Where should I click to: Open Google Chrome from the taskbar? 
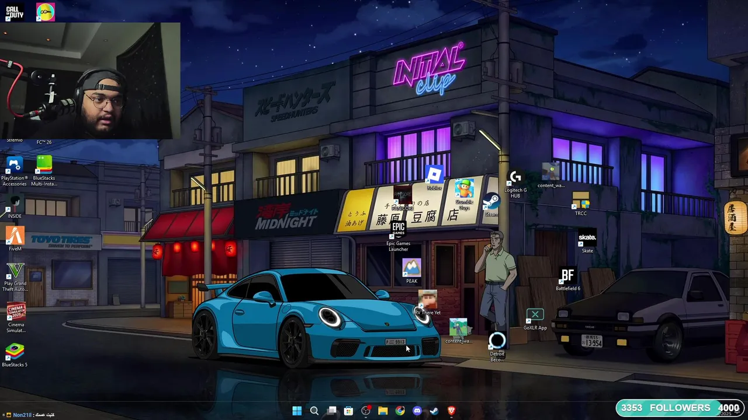point(400,411)
